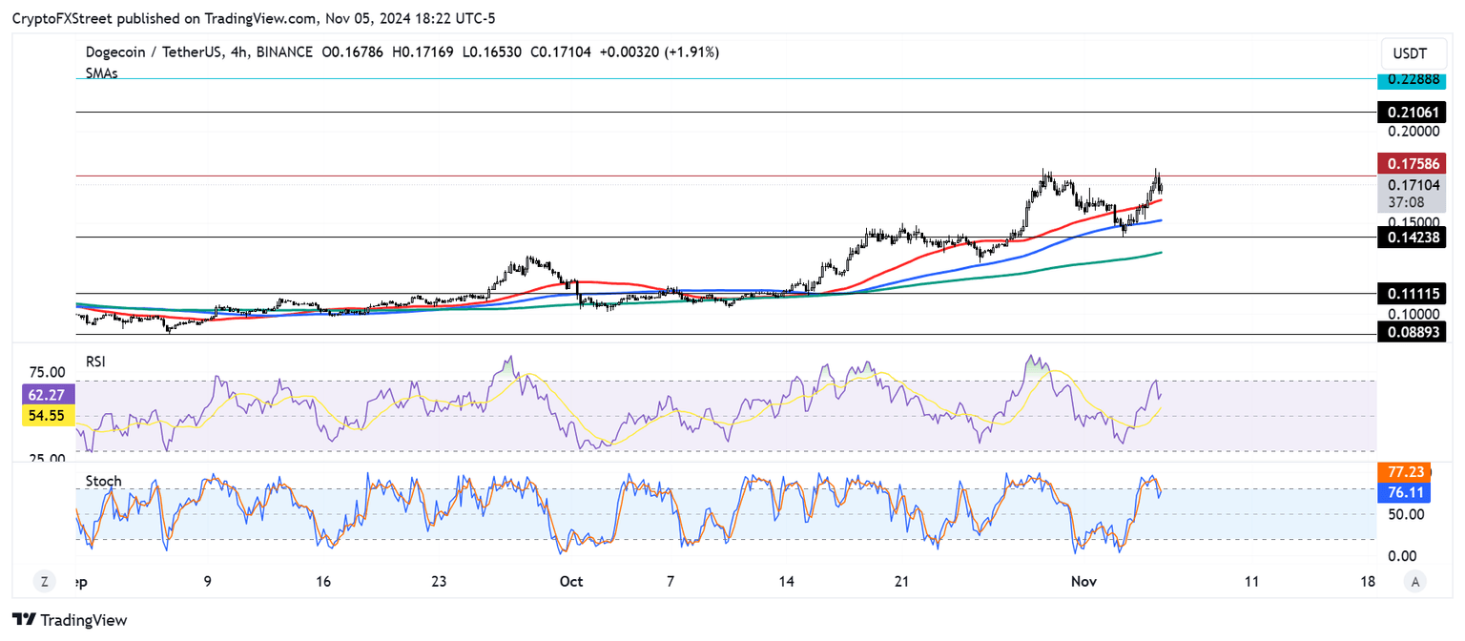Click the +0.00320 (+1.91%) change text
1465x641 pixels.
pos(658,52)
